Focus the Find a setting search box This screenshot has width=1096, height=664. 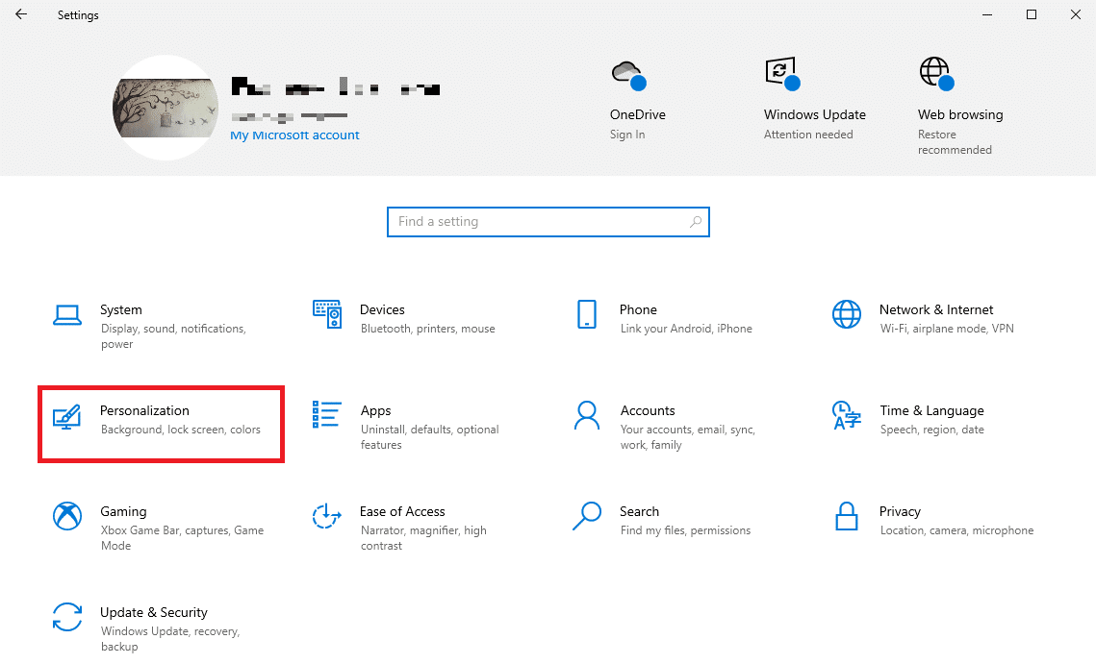coord(548,222)
